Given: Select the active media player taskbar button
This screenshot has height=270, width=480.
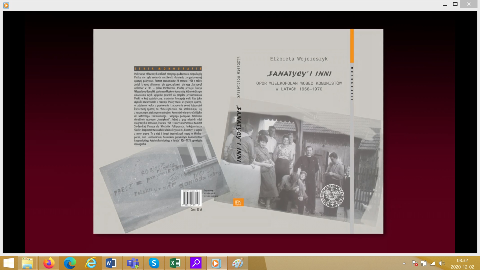Looking at the screenshot, I should pyautogui.click(x=216, y=263).
